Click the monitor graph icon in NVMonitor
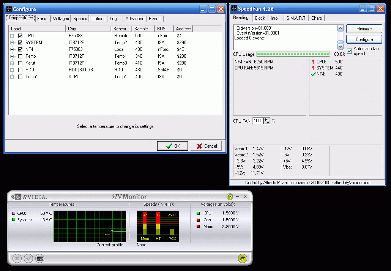 pyautogui.click(x=40, y=258)
